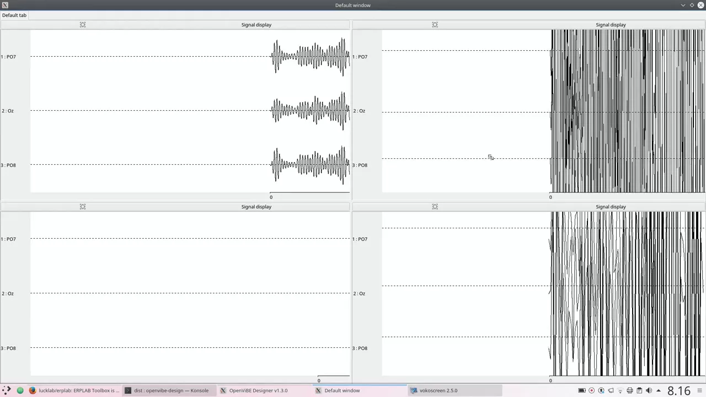Maximize the Default window
The image size is (706, 397).
[x=692, y=5]
